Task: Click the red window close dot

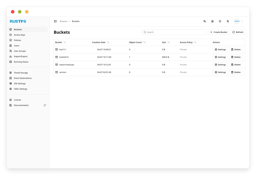Action: tap(13, 12)
